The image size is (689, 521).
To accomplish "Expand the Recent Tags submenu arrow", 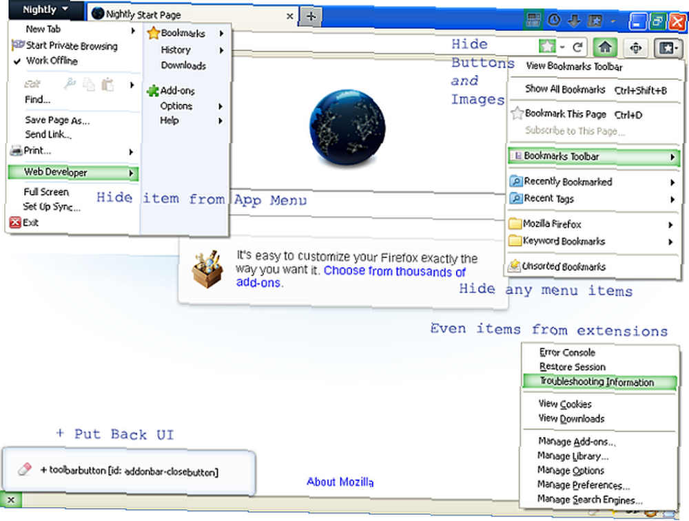I will [x=672, y=200].
